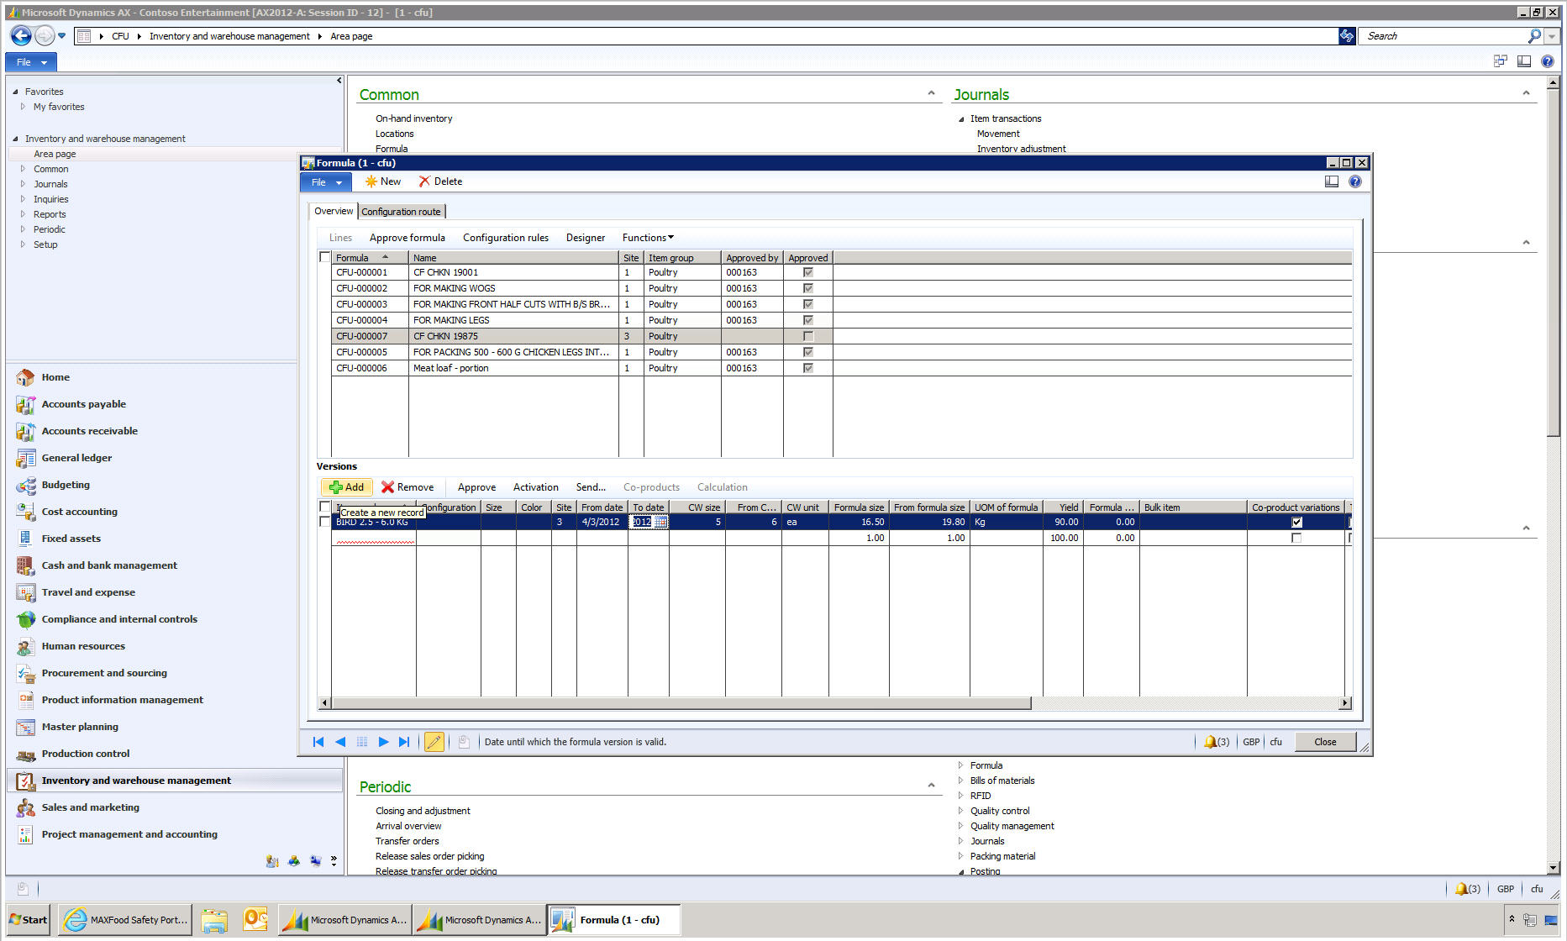Click Configuration rules menu item
Screen dimensions: 1567x941
tap(506, 238)
